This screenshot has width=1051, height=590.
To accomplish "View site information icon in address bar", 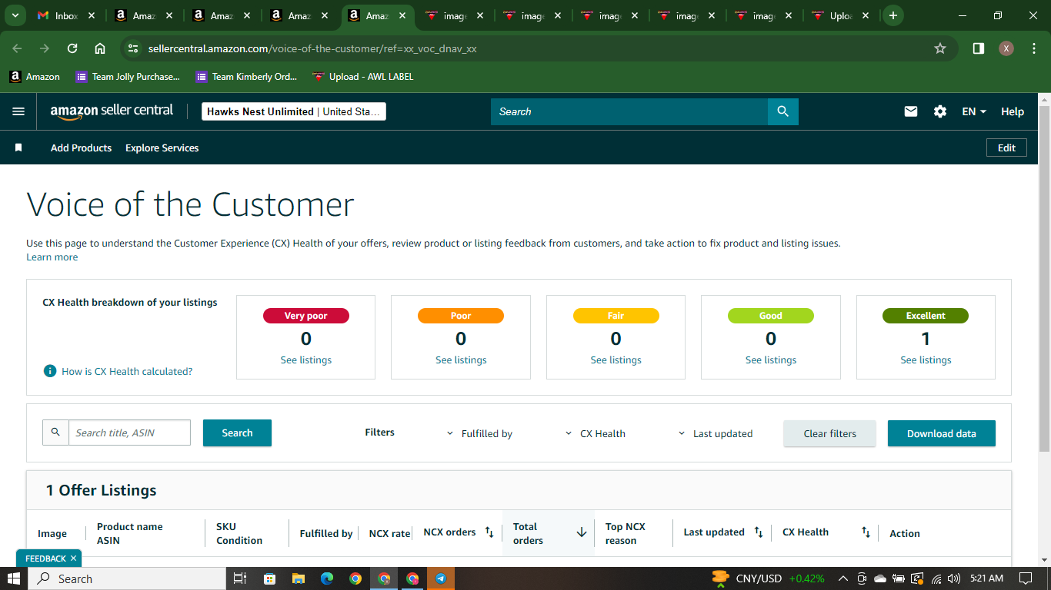I will point(133,48).
